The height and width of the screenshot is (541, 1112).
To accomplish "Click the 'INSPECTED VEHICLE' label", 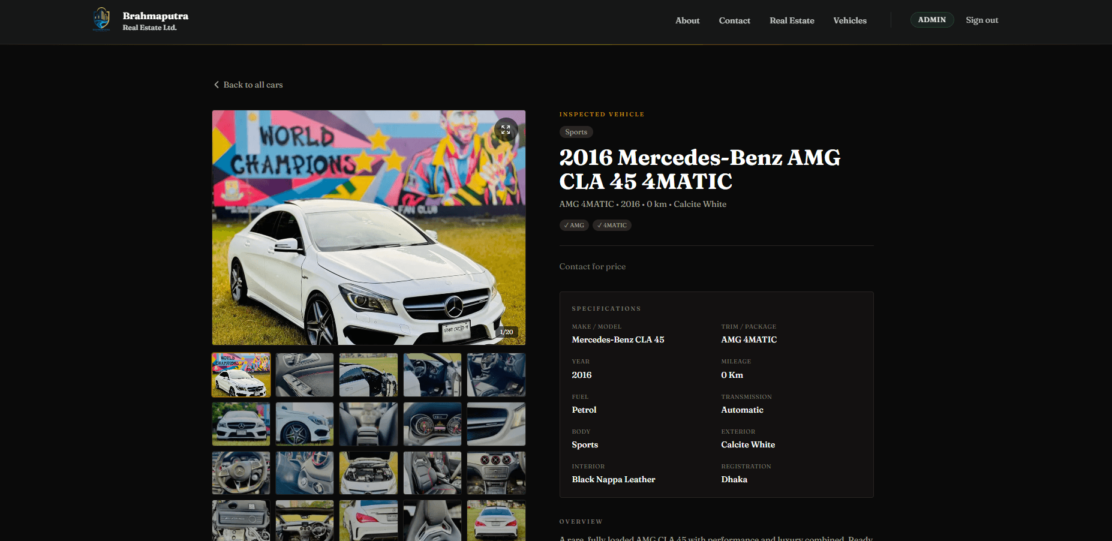I will pos(602,114).
